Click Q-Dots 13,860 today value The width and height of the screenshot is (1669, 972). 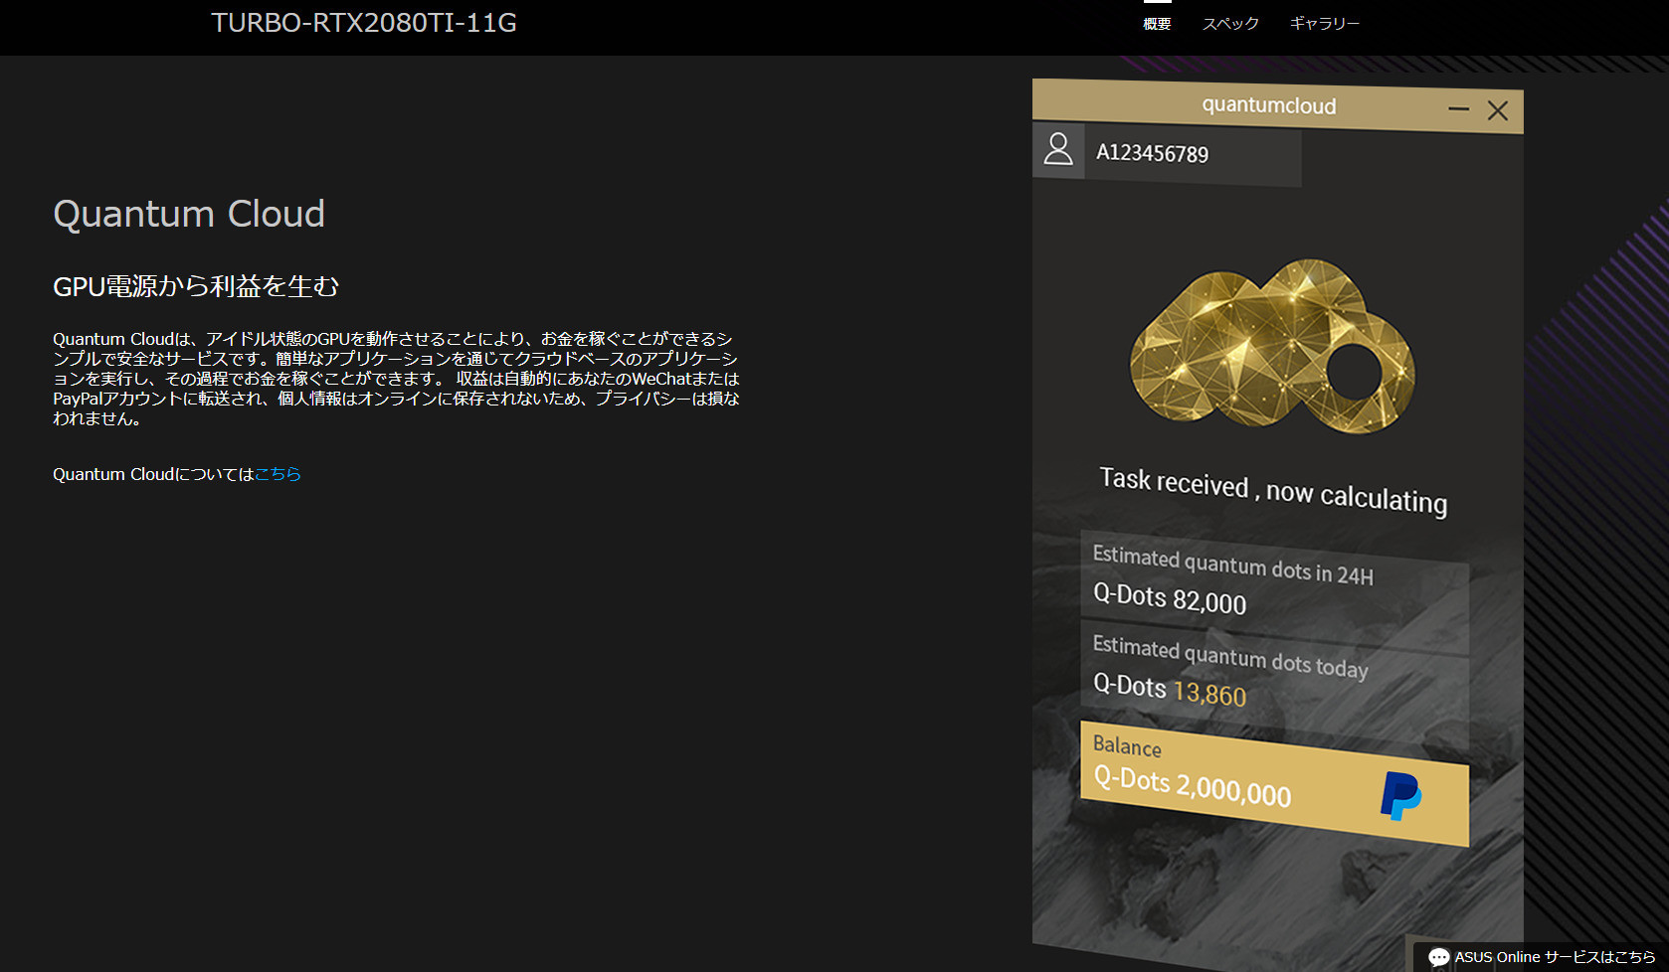click(x=1170, y=690)
